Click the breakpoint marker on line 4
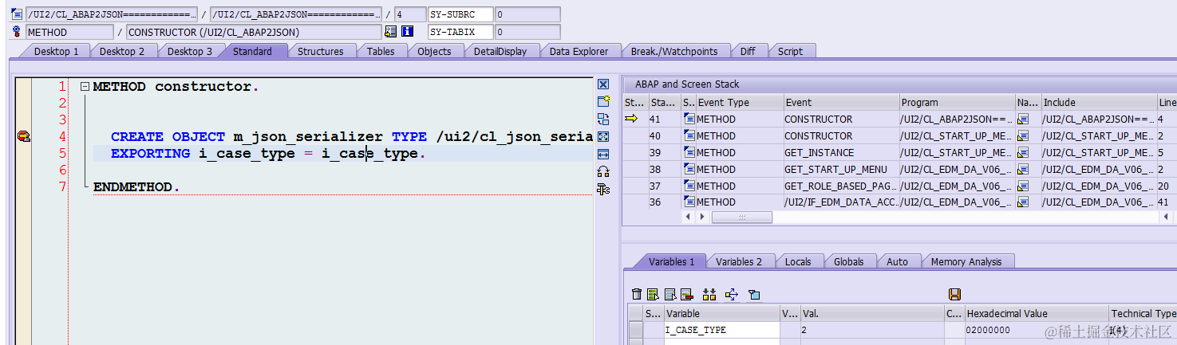Image resolution: width=1177 pixels, height=345 pixels. pyautogui.click(x=23, y=137)
